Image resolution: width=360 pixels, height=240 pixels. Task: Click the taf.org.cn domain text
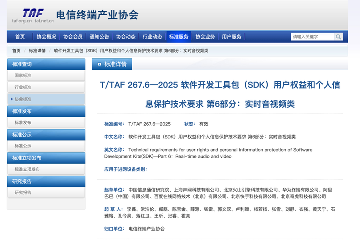[22, 21]
